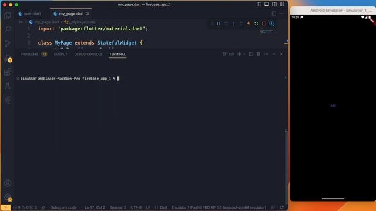Click Debug my code in status bar
The width and height of the screenshot is (376, 211).
click(63, 207)
